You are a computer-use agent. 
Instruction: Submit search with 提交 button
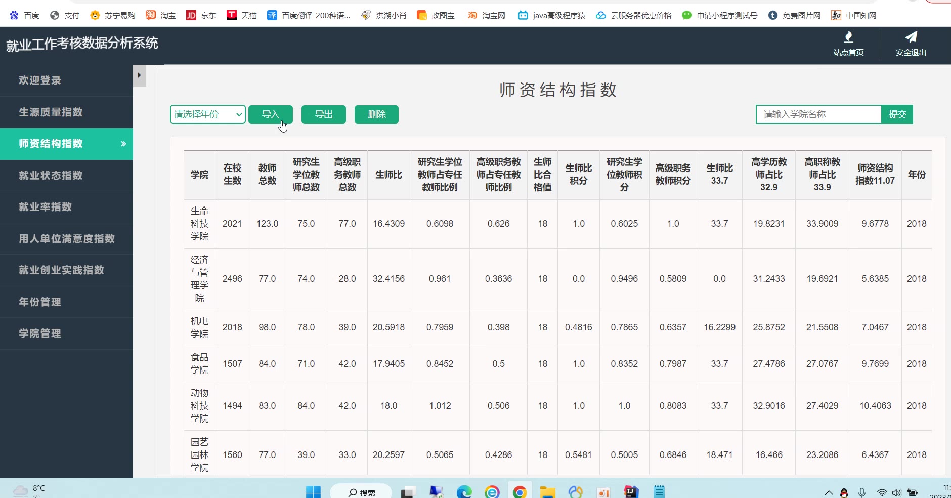coord(897,114)
